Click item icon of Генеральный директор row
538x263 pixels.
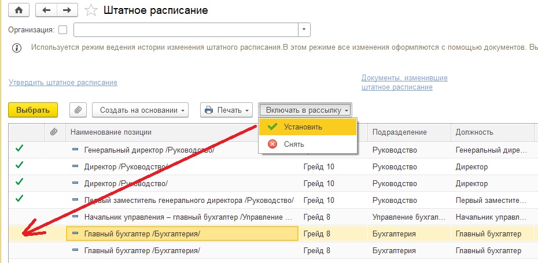[75, 150]
